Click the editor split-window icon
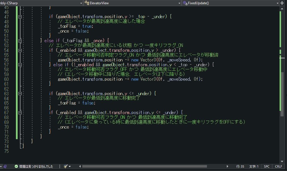Screen dimensions: 287x171 pos(282,3)
